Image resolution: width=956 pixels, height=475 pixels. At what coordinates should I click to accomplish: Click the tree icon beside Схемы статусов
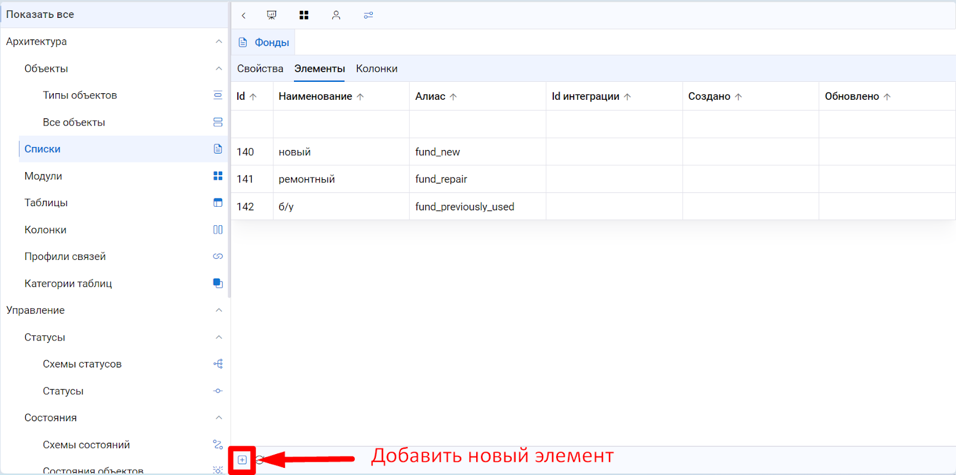tap(218, 364)
